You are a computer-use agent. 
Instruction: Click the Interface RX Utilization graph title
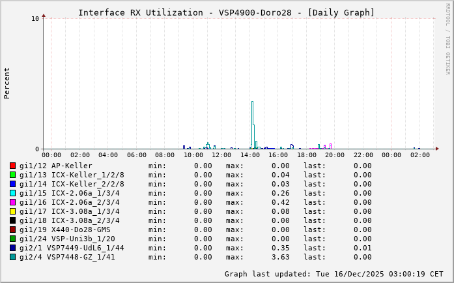(x=226, y=12)
